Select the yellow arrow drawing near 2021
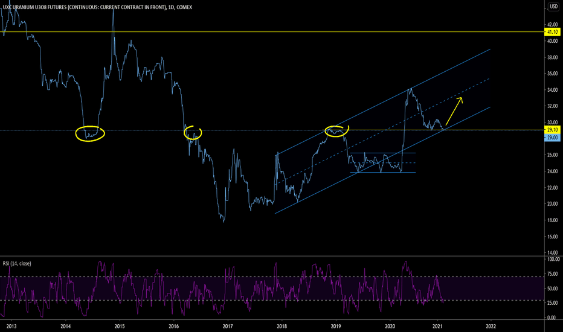Viewport: 563px width, 332px height. [x=454, y=111]
